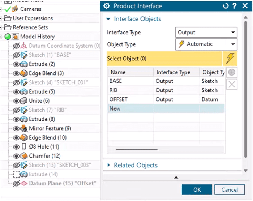Click the Datum Plane (15) "Offset" icon
The width and height of the screenshot is (253, 201).
[24, 184]
